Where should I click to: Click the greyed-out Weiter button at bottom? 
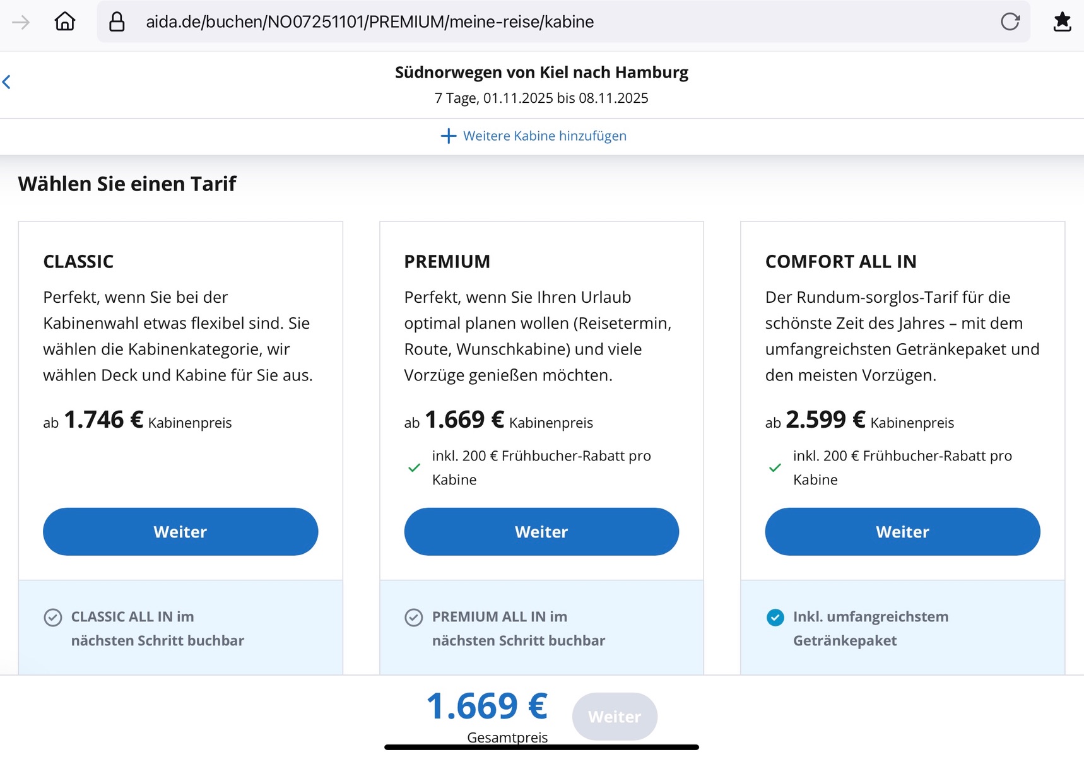point(615,717)
